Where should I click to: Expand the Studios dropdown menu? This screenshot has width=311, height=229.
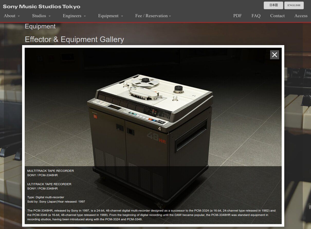[x=41, y=16]
